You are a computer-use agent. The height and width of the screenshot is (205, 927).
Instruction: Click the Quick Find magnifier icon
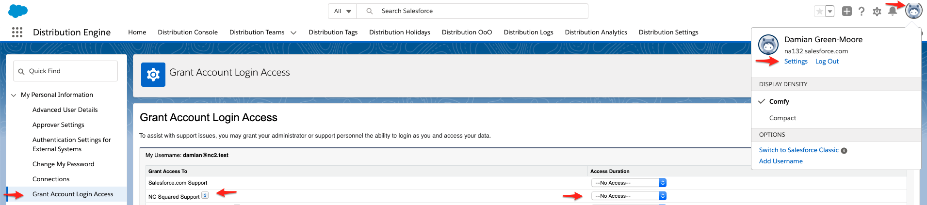pos(21,71)
